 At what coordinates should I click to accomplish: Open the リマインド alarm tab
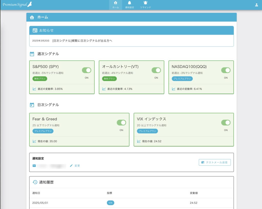click(x=145, y=5)
